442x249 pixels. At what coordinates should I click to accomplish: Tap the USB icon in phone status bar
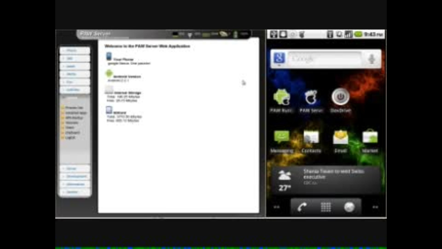click(x=273, y=34)
